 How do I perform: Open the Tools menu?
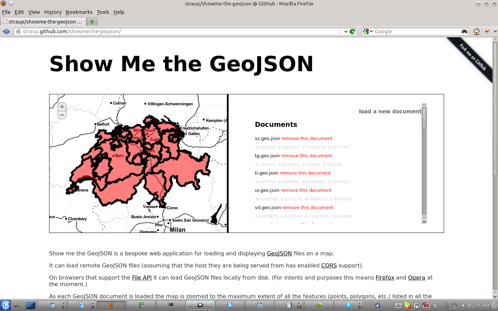point(103,12)
